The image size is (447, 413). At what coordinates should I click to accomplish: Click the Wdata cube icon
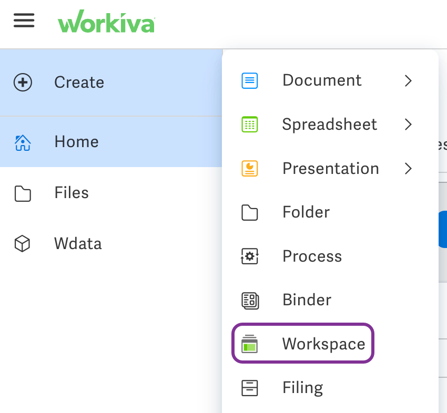coord(23,244)
